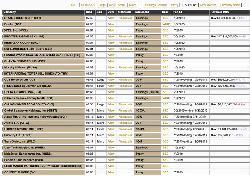The height and width of the screenshot is (176, 250).
Task: Open MainStreet Bancshares, Inc. (MNSB) entry
Action: click(x=43, y=154)
